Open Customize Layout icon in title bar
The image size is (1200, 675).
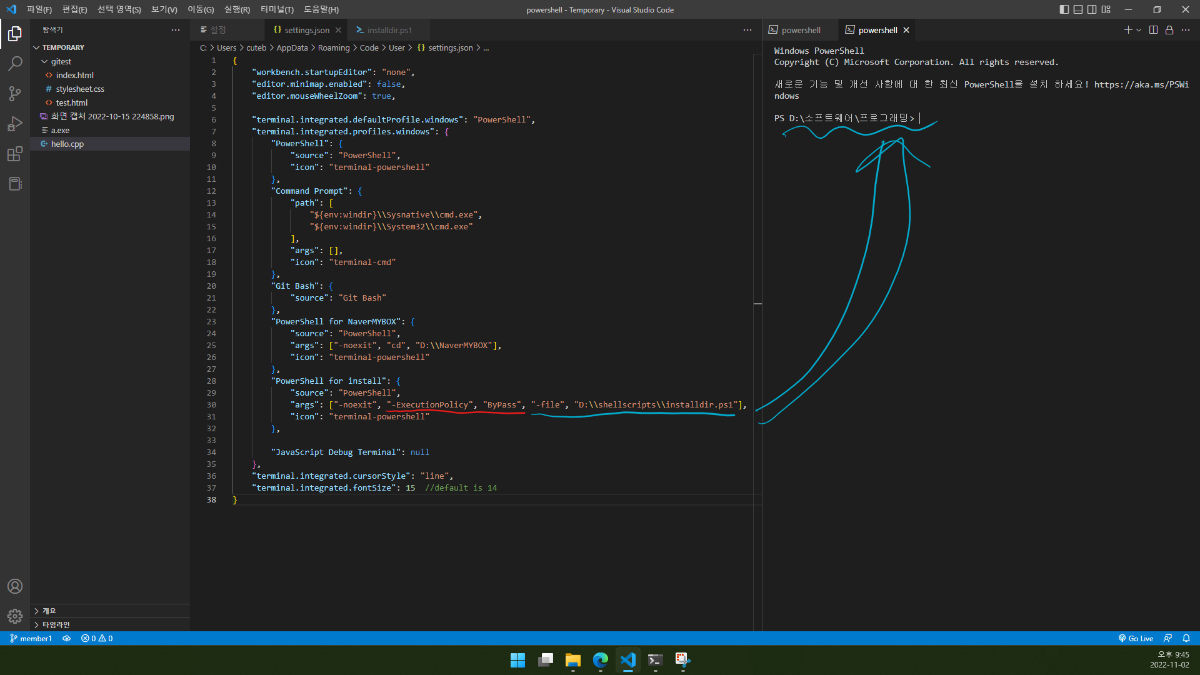click(x=1106, y=9)
